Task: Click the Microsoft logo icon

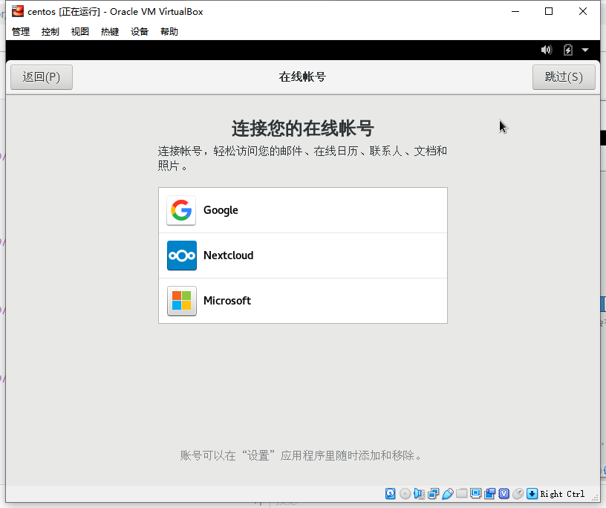Action: [x=182, y=301]
